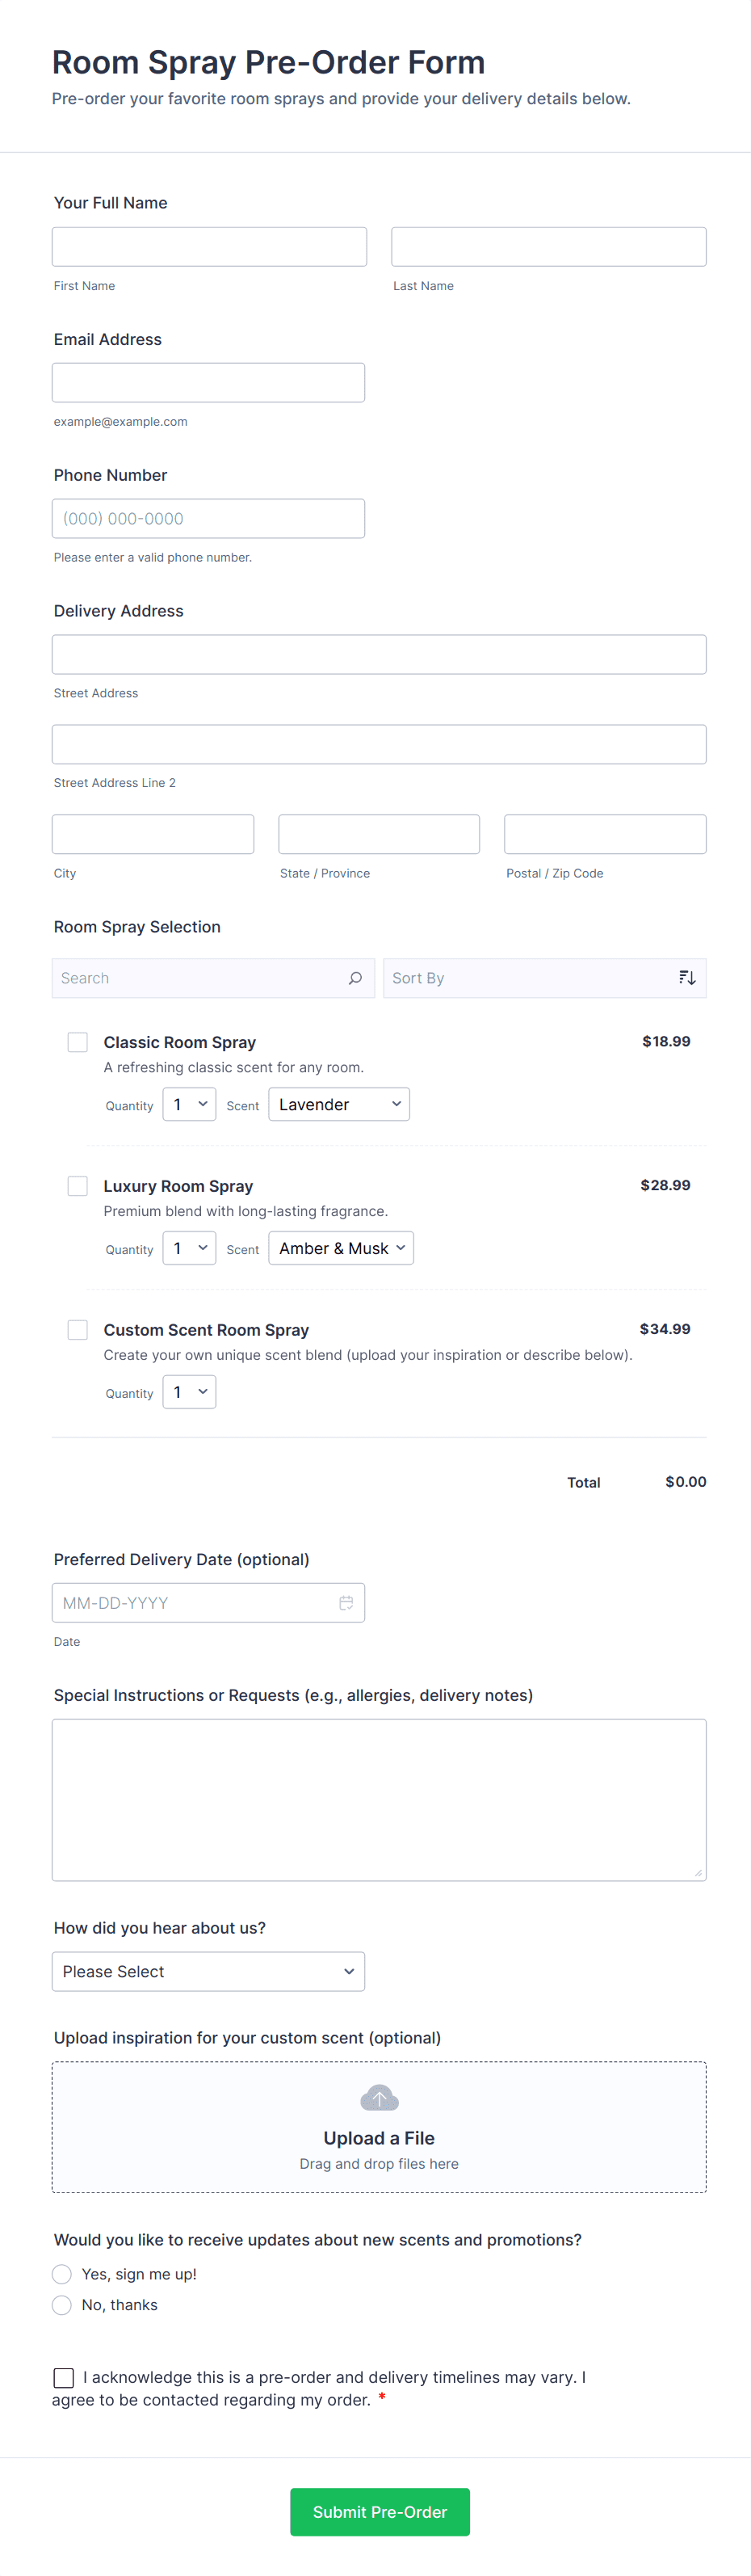
Task: Click the search magnifier icon
Action: [355, 978]
